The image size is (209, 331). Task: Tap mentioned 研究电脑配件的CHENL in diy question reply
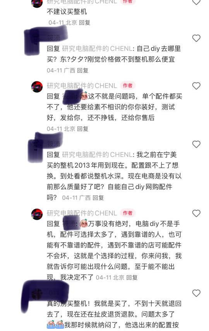pyautogui.click(x=97, y=49)
